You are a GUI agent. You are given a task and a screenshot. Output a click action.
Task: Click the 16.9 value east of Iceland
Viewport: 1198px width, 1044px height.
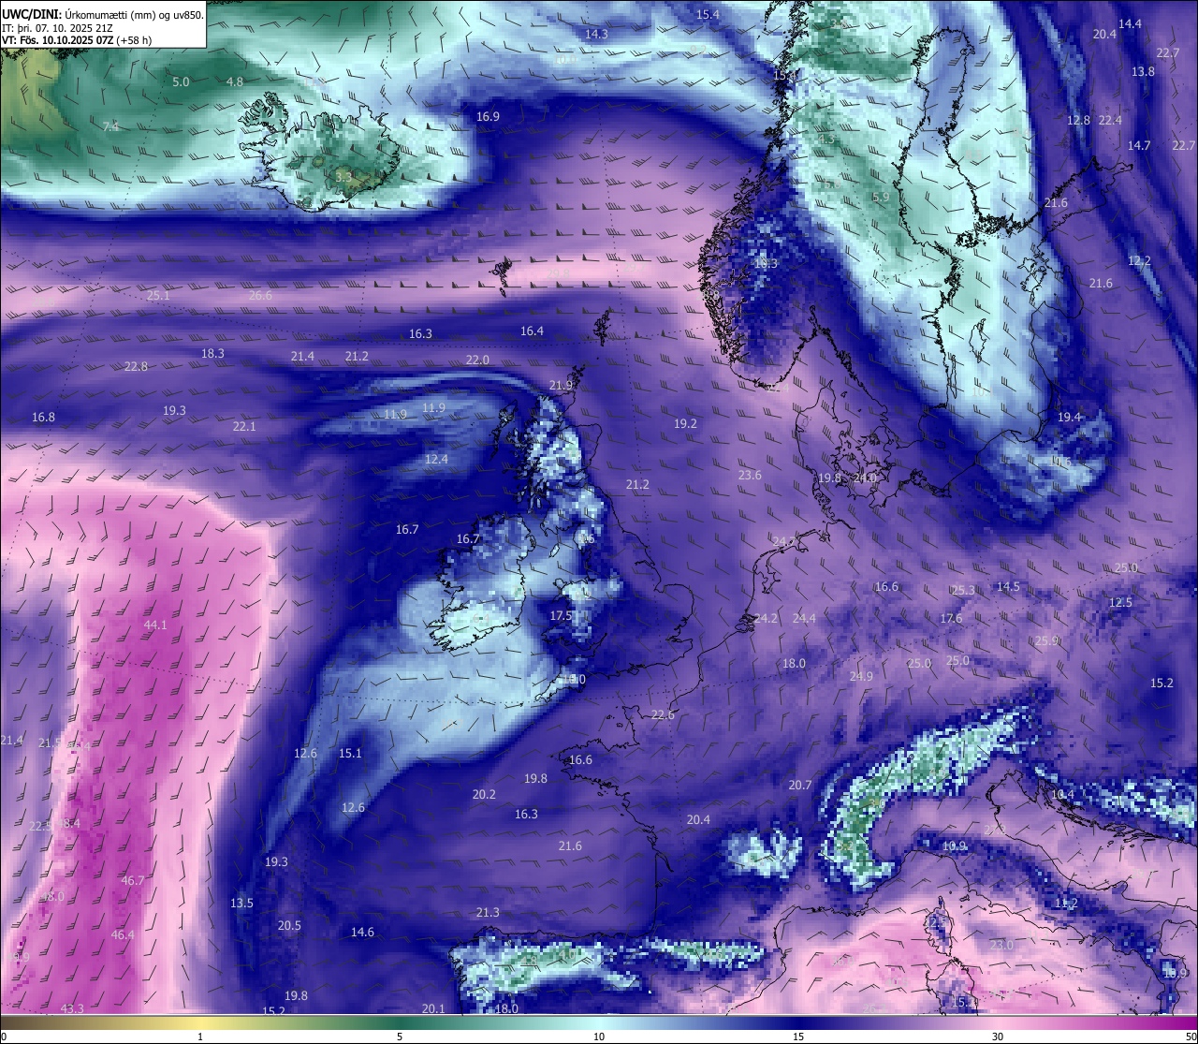click(x=488, y=116)
